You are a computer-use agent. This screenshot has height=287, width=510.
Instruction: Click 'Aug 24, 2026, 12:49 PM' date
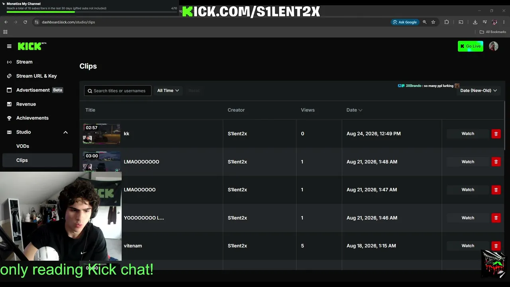tap(374, 134)
